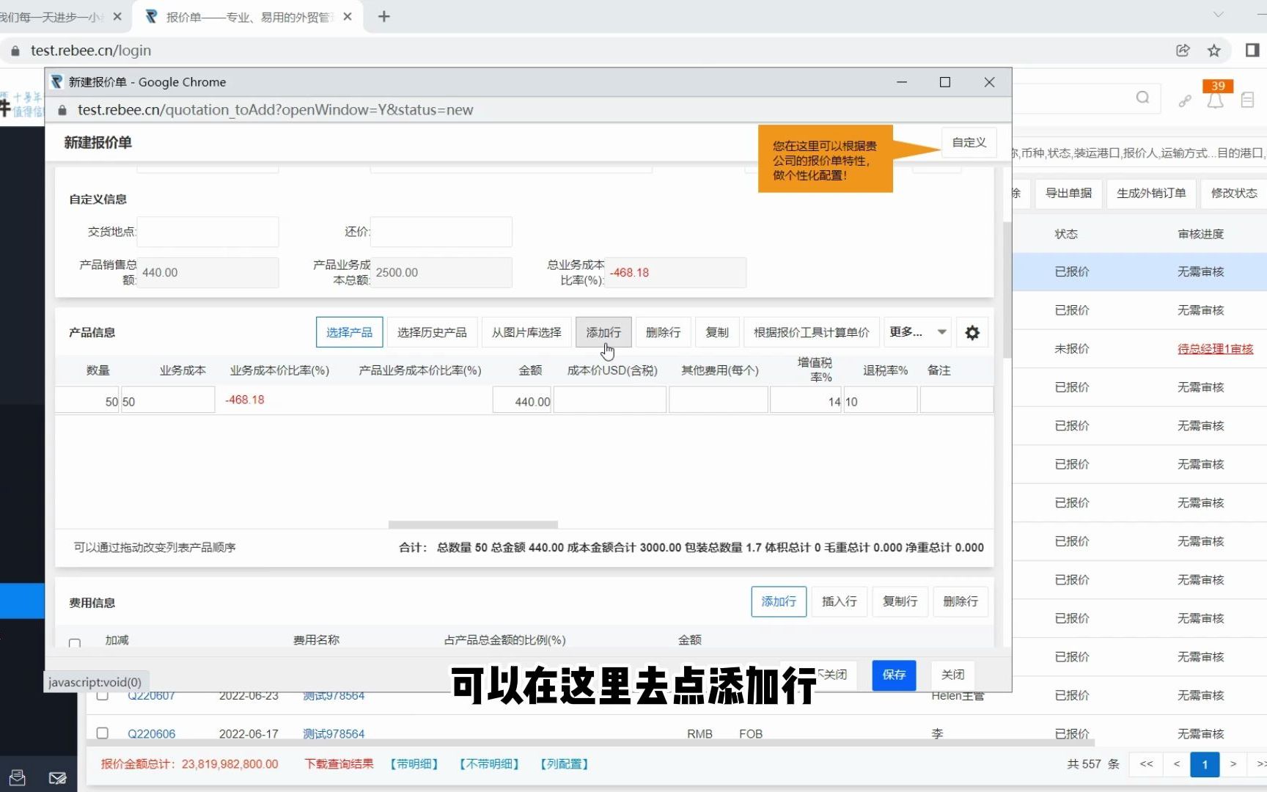
Task: Click the 导出单据 button in background window
Action: (1068, 194)
